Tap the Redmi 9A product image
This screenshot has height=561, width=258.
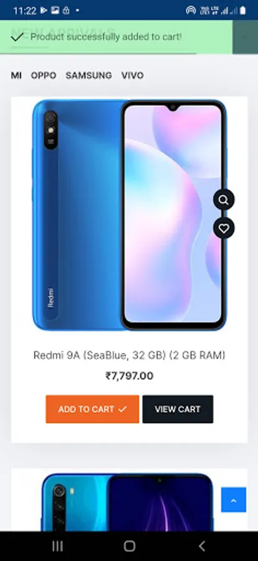coord(129,215)
